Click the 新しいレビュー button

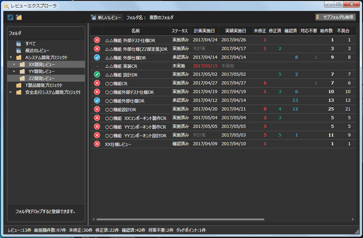(106, 17)
